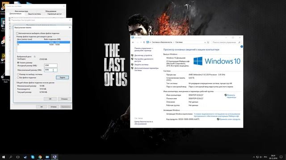
Task: Switch to Control Panel window on taskbar
Action: 47,157
